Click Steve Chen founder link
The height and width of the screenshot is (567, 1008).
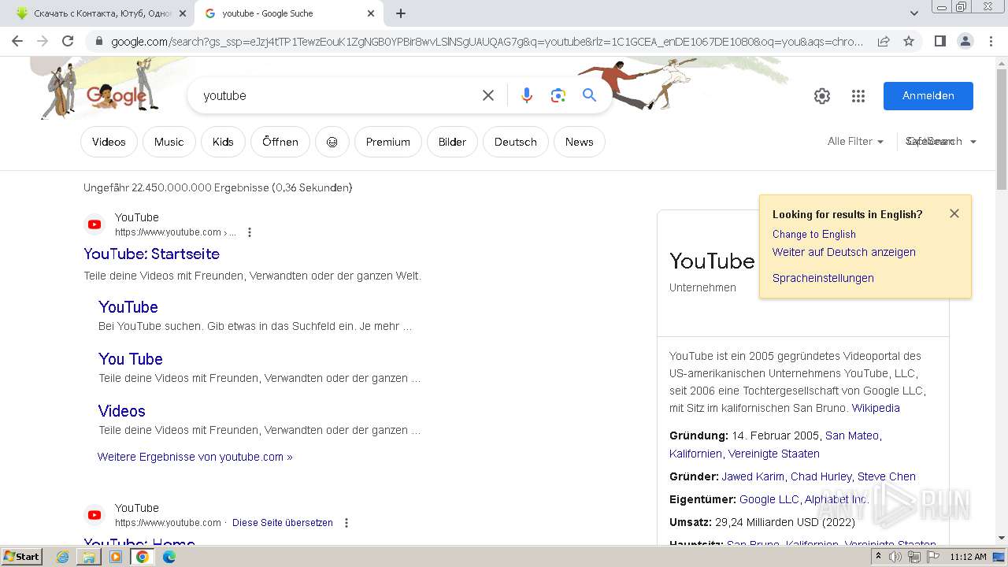pos(887,476)
